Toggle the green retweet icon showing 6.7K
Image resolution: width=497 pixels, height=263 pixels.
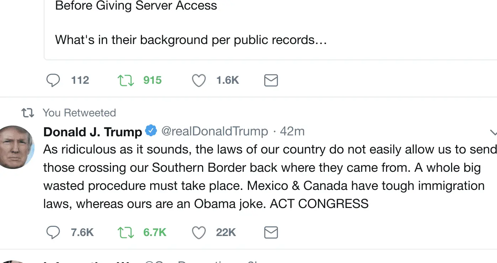tap(126, 233)
